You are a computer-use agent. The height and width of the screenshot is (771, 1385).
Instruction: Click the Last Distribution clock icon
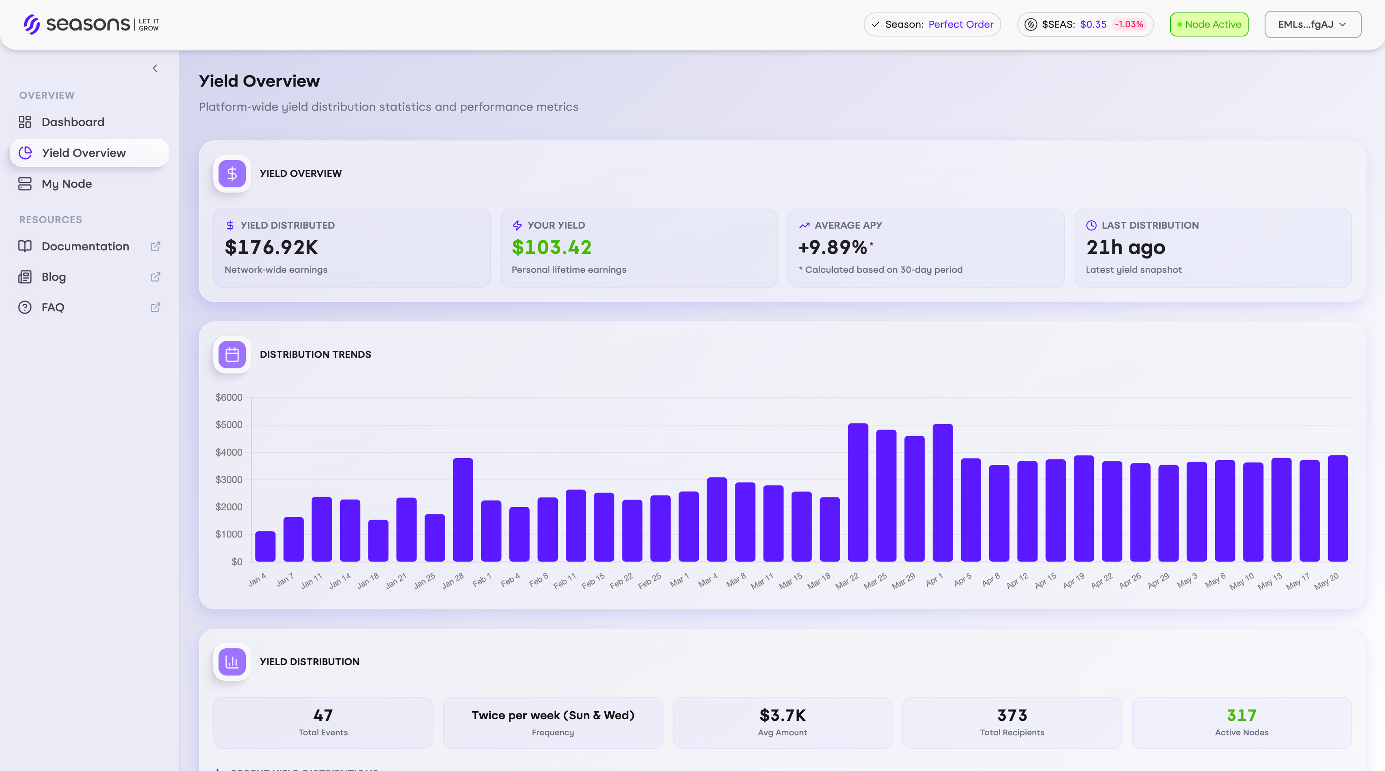pyautogui.click(x=1091, y=225)
